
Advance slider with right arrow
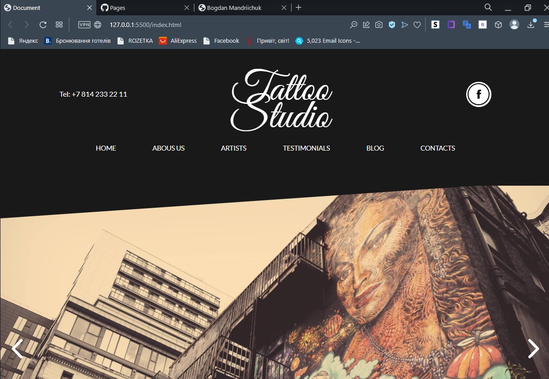(x=533, y=348)
